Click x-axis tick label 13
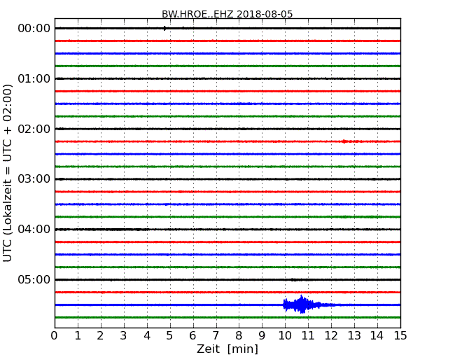Image resolution: width=455 pixels, height=364 pixels. tap(354, 336)
